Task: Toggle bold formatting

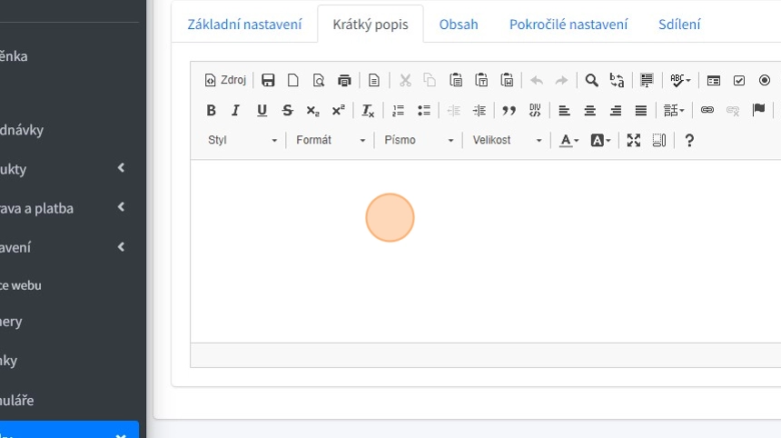Action: (211, 110)
